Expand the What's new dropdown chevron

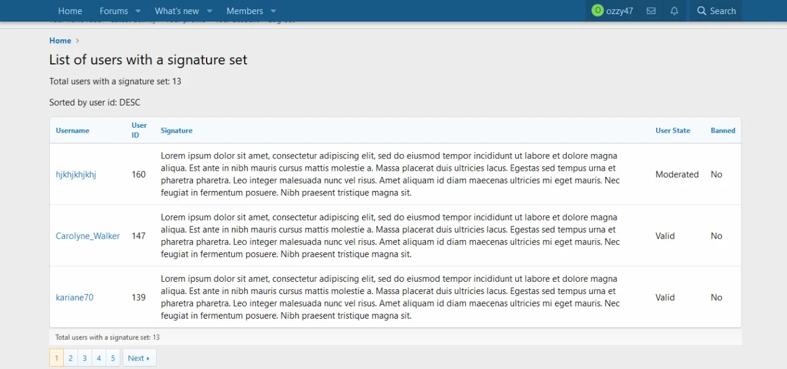point(209,10)
